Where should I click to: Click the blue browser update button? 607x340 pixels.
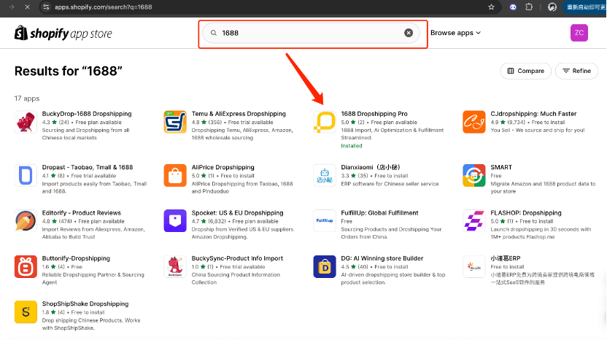coord(585,7)
